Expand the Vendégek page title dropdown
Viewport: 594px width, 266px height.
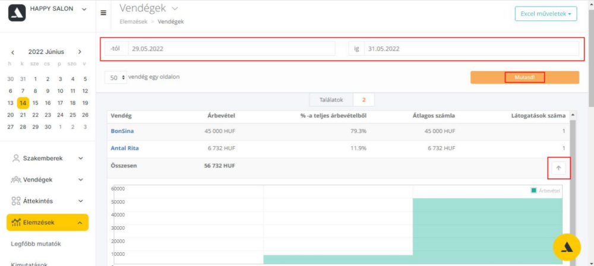(175, 8)
